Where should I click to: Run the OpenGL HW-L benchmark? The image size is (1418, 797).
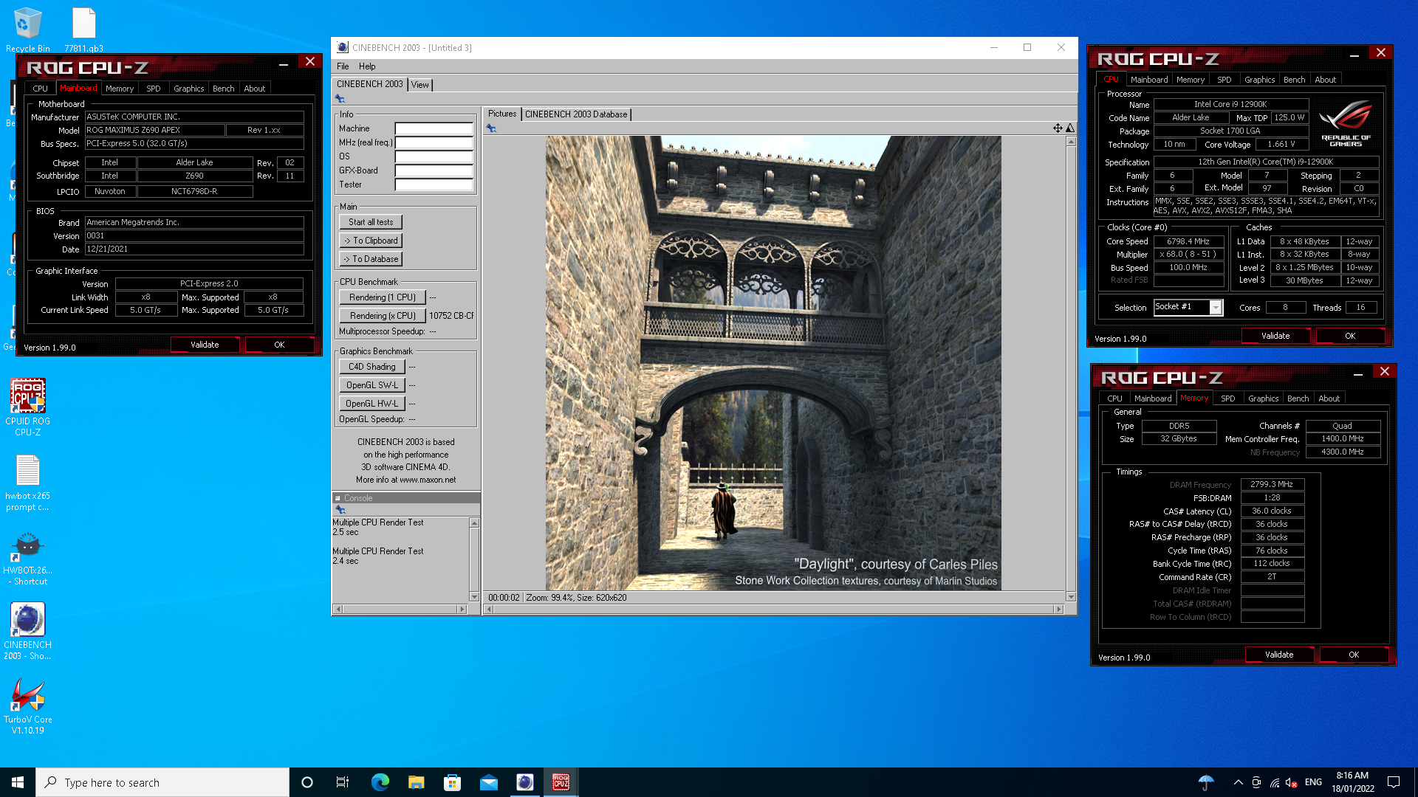click(x=372, y=404)
